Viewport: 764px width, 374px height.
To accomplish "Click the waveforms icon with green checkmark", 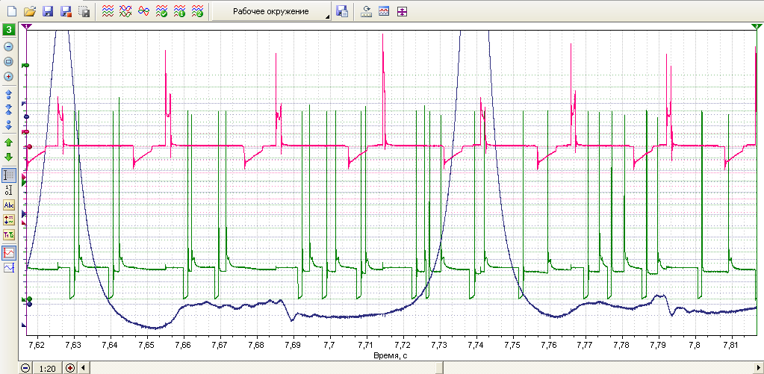I will pyautogui.click(x=162, y=12).
